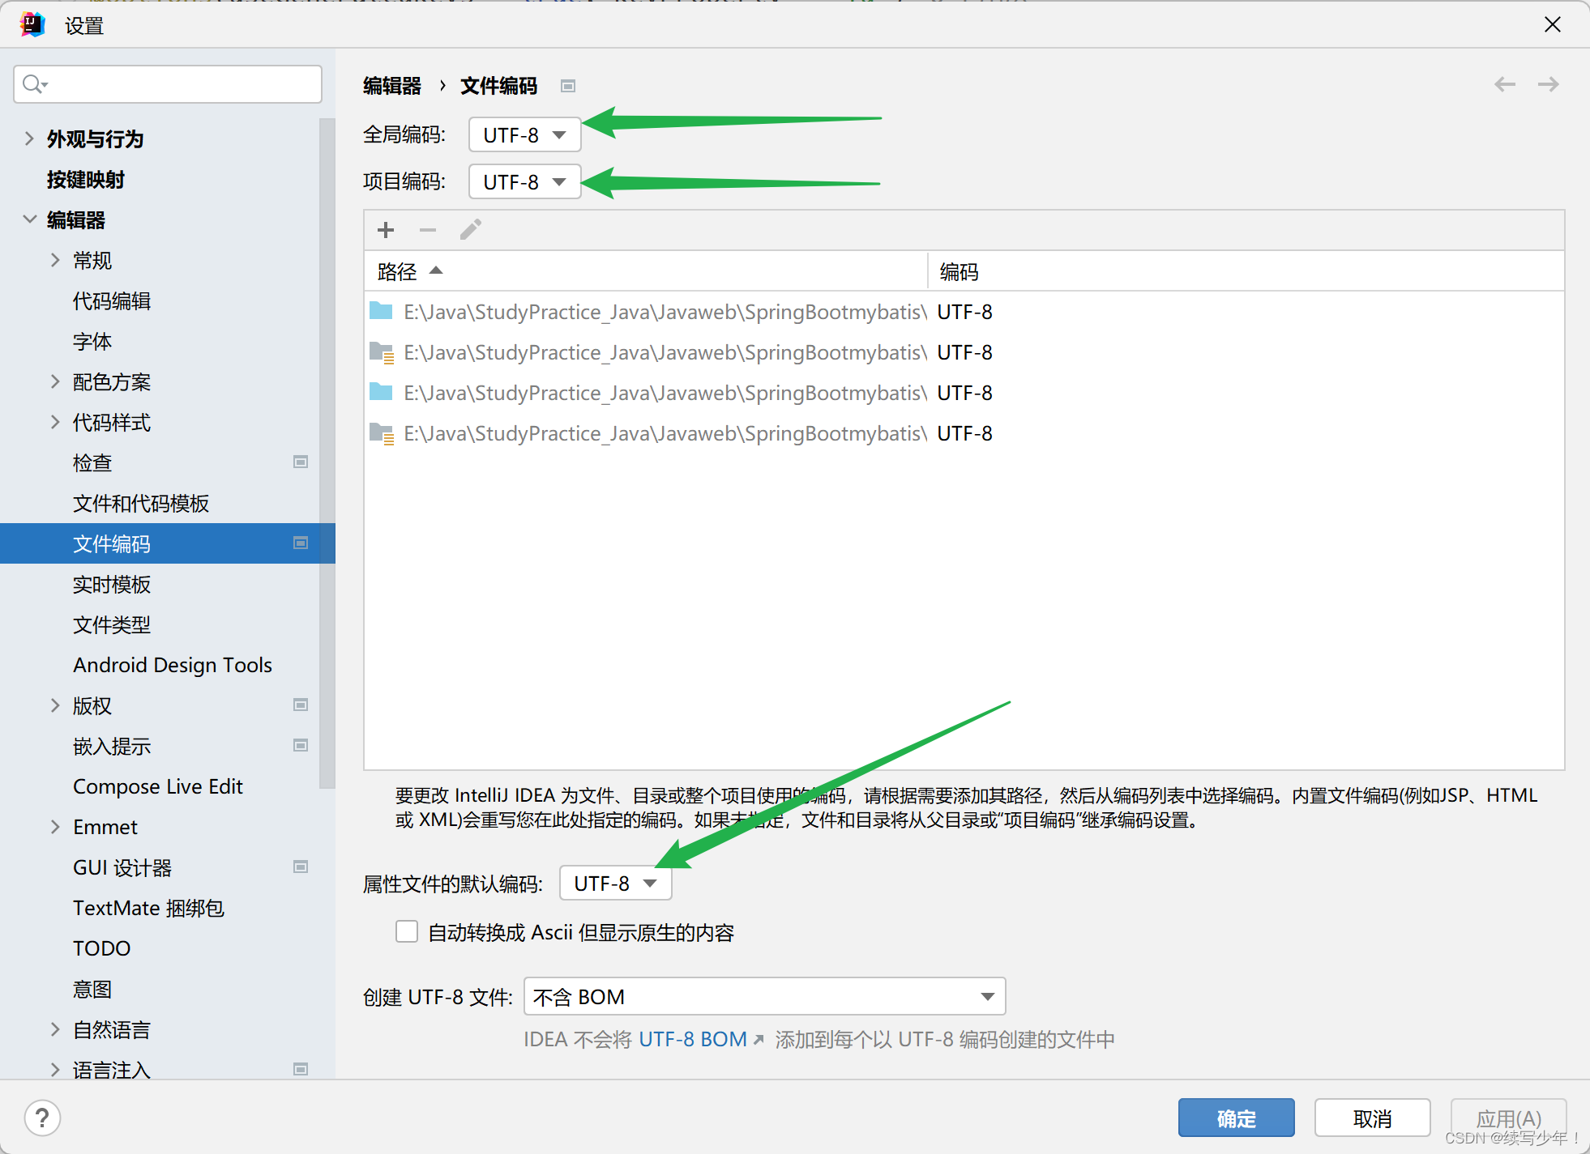Click the back navigation arrow
The image size is (1590, 1154).
1506,84
